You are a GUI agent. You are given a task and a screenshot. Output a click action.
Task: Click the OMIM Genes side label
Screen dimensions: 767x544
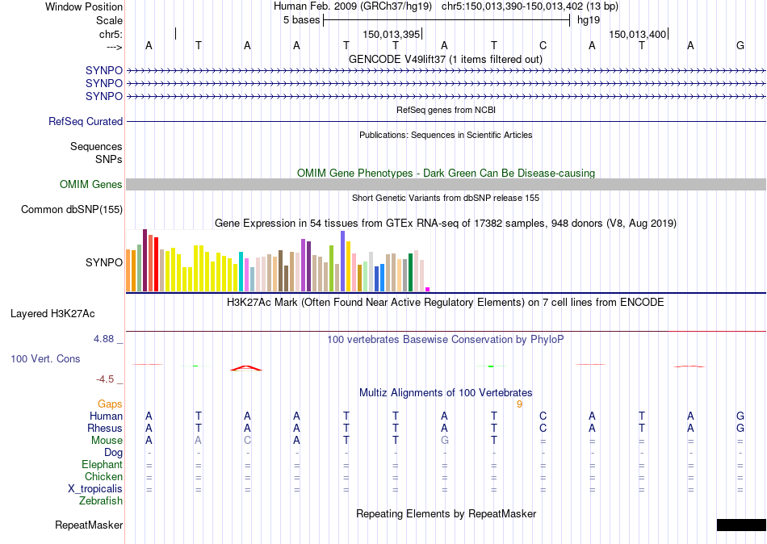[90, 185]
